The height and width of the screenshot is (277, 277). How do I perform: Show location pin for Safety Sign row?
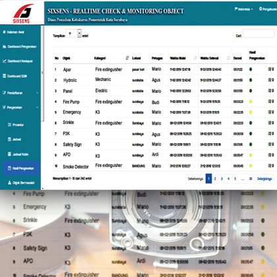273,144
